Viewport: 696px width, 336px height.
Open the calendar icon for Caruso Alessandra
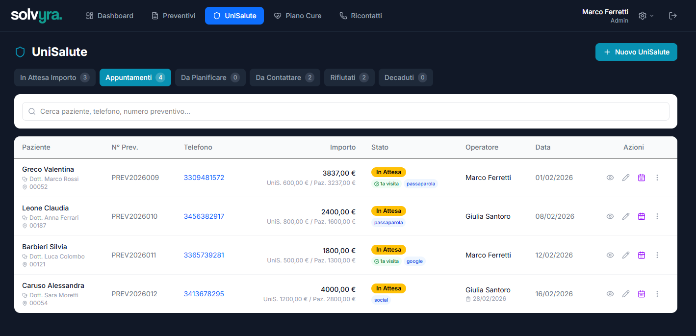641,294
